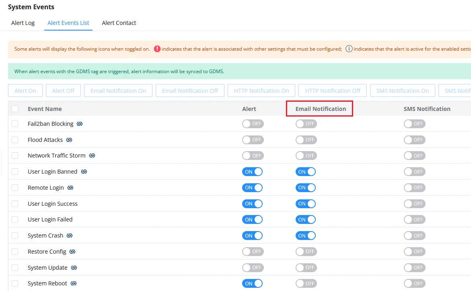Open the Alert Contact tab
The image size is (471, 291).
pyautogui.click(x=119, y=23)
